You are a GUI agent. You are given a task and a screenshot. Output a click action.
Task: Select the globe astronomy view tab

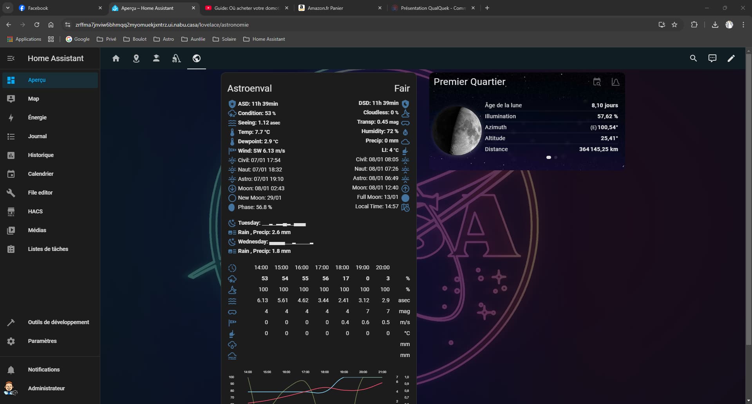(x=197, y=58)
